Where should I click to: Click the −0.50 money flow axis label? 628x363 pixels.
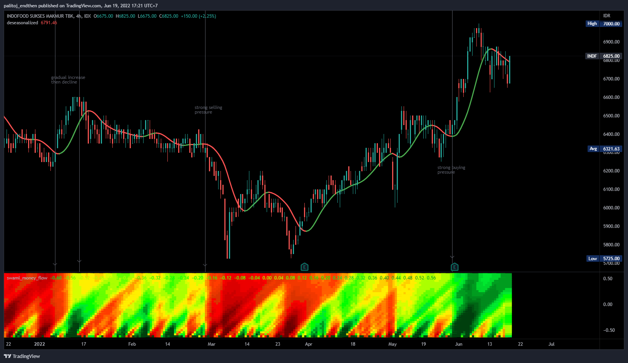tap(609, 330)
